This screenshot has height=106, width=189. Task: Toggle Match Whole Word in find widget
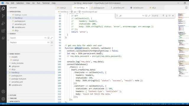146,16
